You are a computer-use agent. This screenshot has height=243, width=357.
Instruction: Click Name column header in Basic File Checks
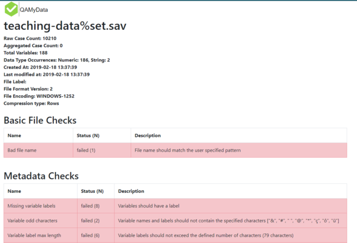pos(14,136)
